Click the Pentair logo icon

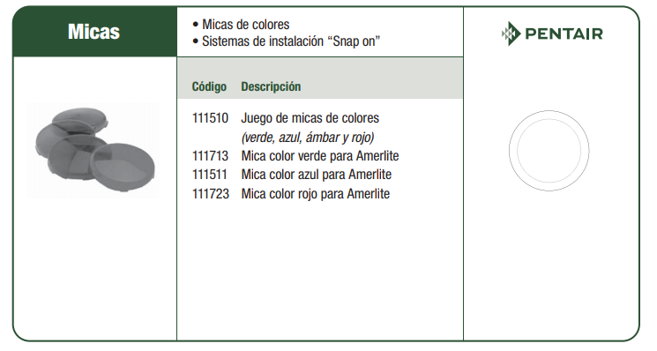[x=511, y=34]
